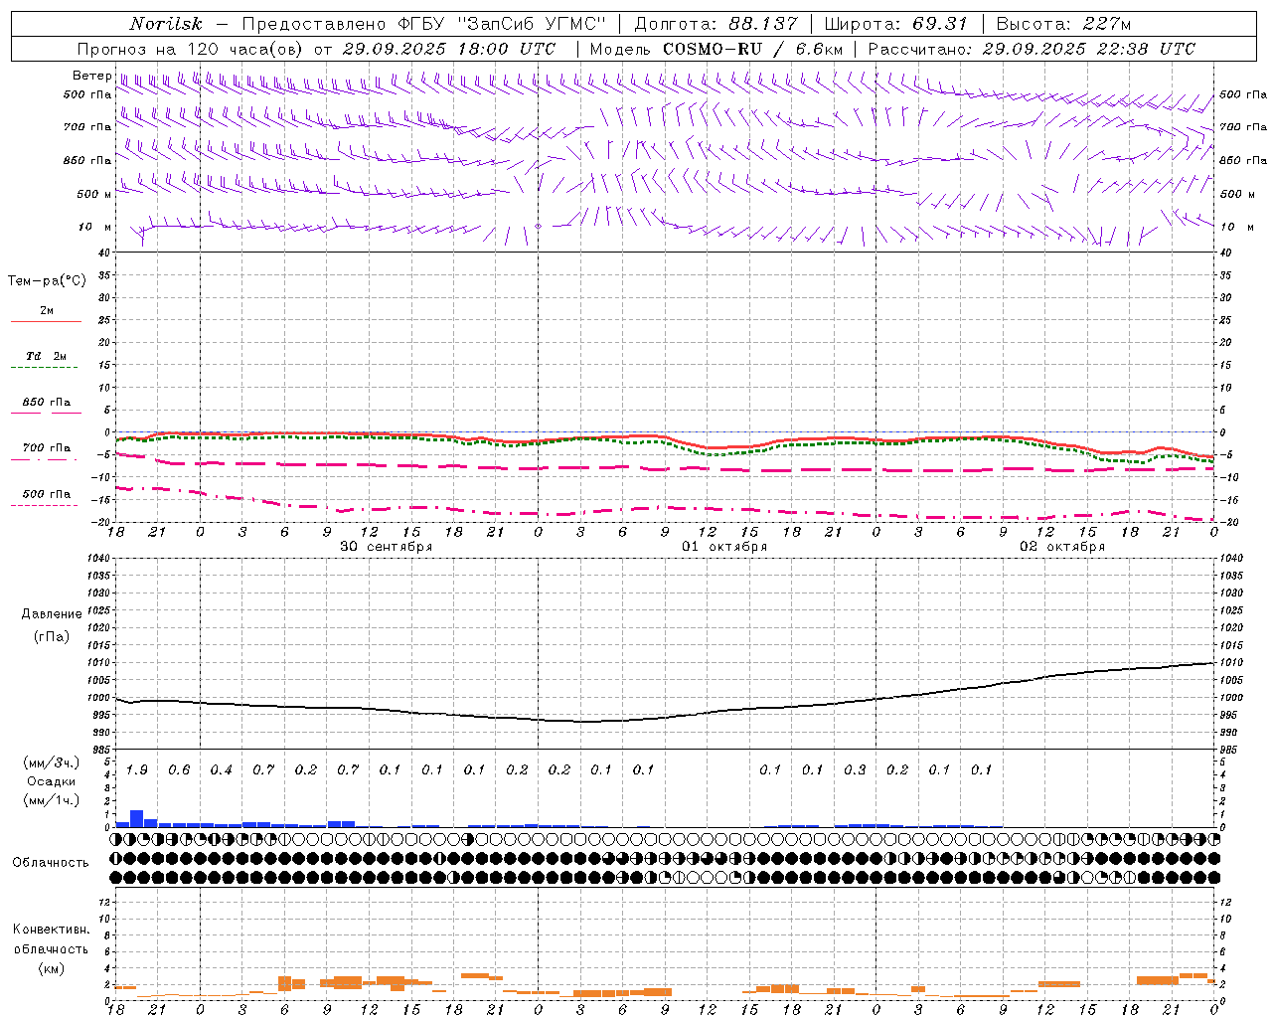The image size is (1272, 1018).
Task: Click the Тем-ра(°C) axis title
Action: click(47, 280)
